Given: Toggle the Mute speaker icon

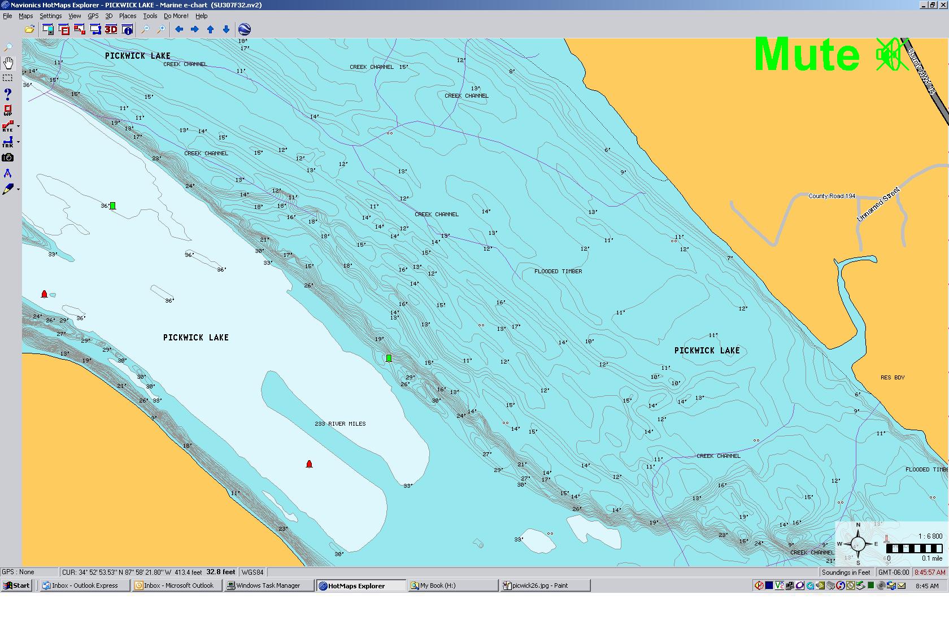Looking at the screenshot, I should click(x=891, y=55).
